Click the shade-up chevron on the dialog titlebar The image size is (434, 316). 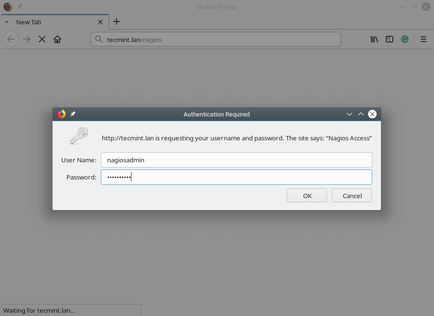click(x=361, y=114)
